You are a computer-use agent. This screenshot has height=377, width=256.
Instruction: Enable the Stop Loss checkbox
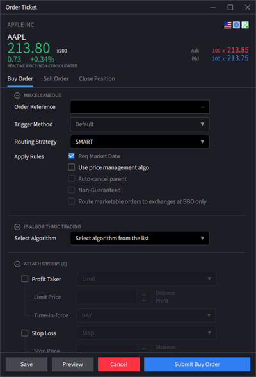click(25, 333)
